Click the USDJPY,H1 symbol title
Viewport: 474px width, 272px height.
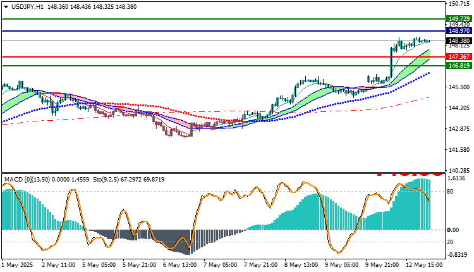[28, 7]
